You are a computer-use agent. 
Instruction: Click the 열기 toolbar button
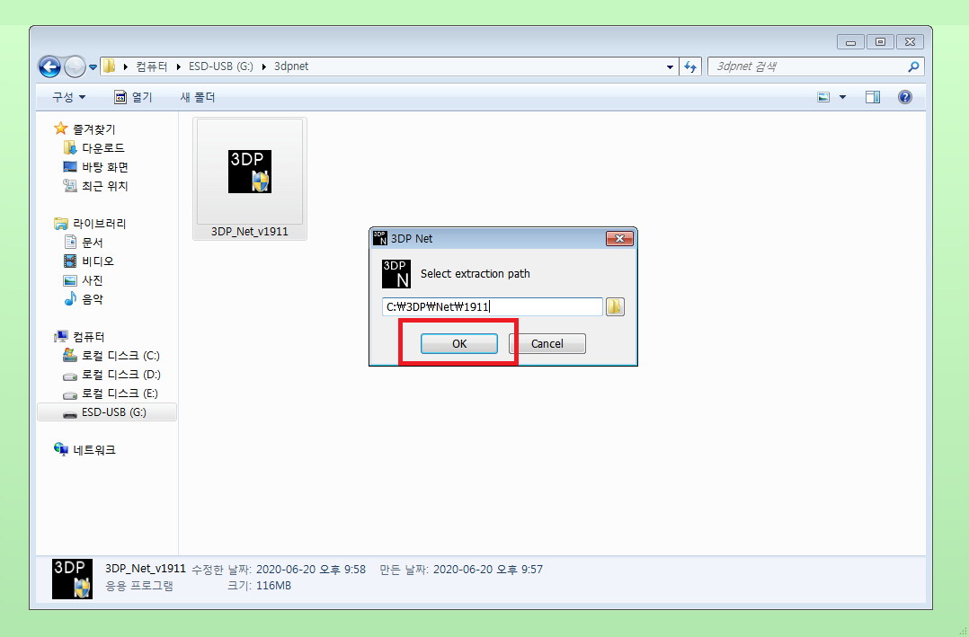133,97
